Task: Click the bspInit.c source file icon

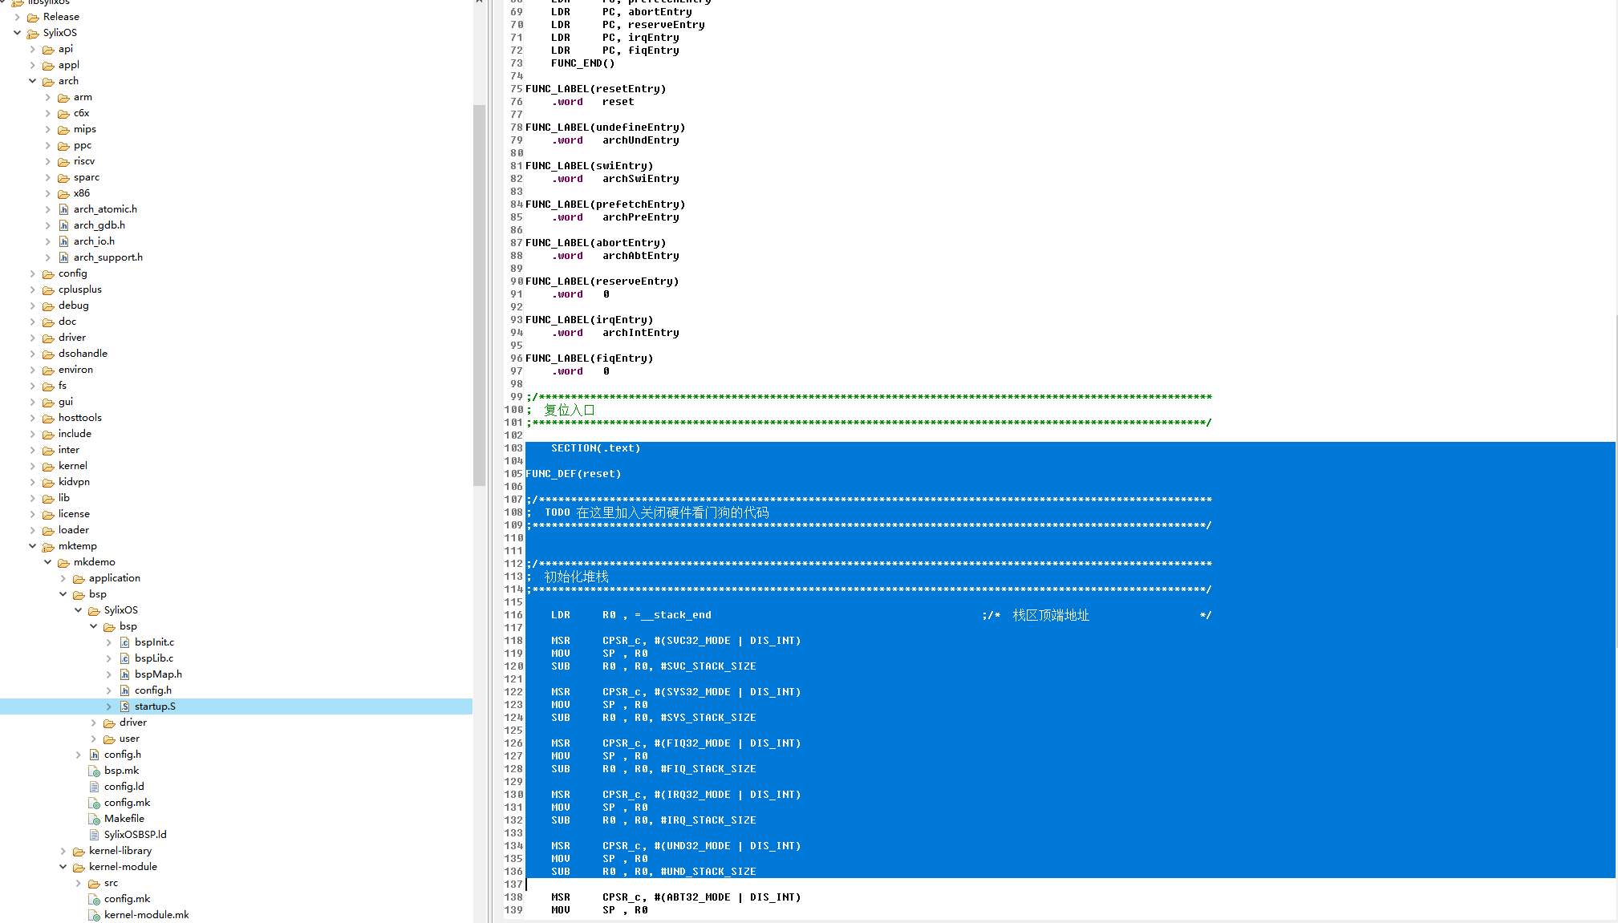Action: point(124,642)
